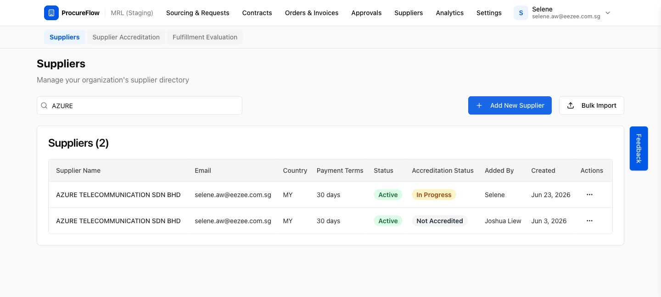Open AZURE TELECOMMUNICATION row created Jun 23, 2026

(330, 195)
